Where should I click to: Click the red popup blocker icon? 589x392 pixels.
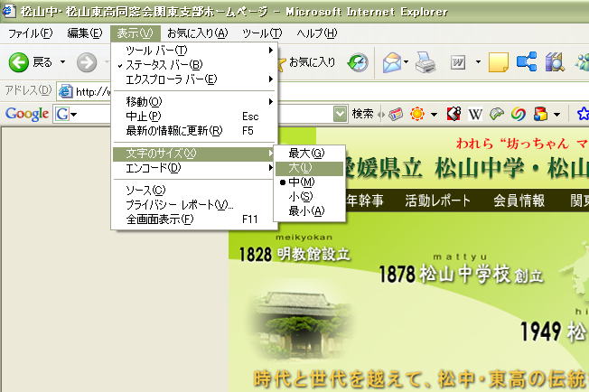[x=453, y=114]
